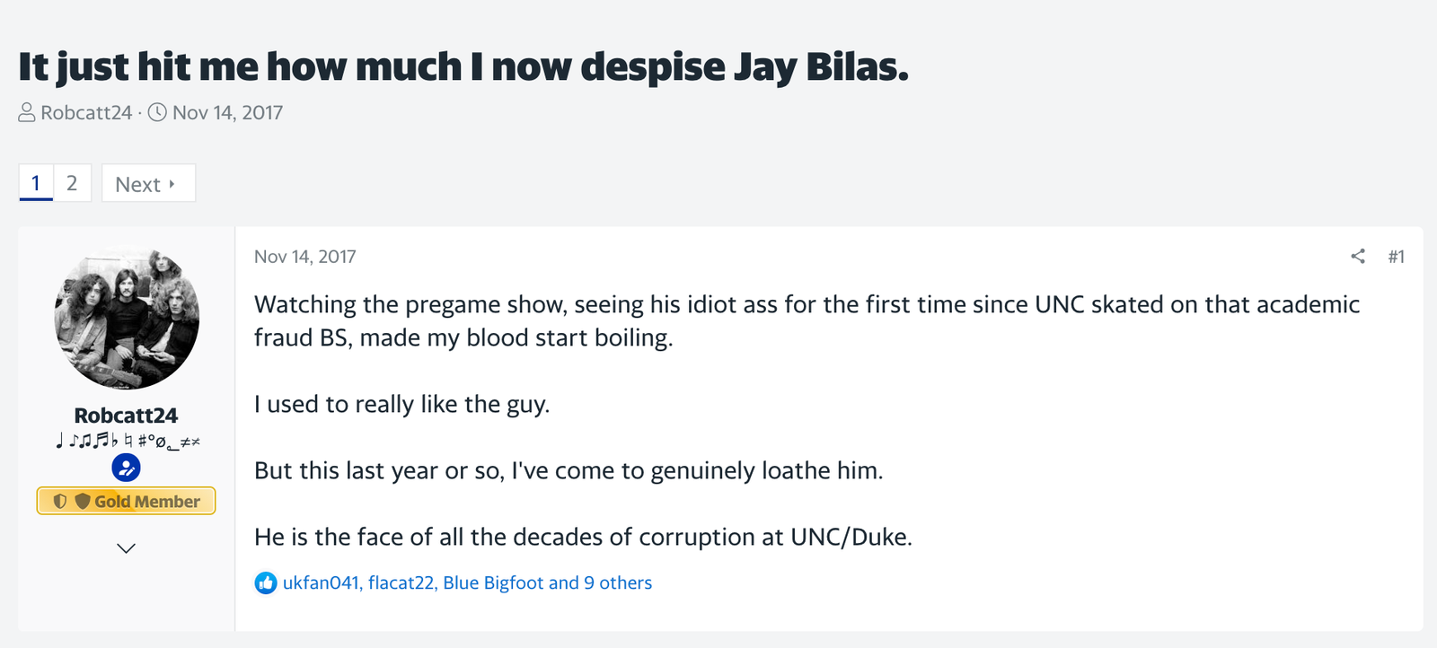Viewport: 1437px width, 648px height.
Task: Open flacat22's profile from likes list
Action: coord(401,583)
